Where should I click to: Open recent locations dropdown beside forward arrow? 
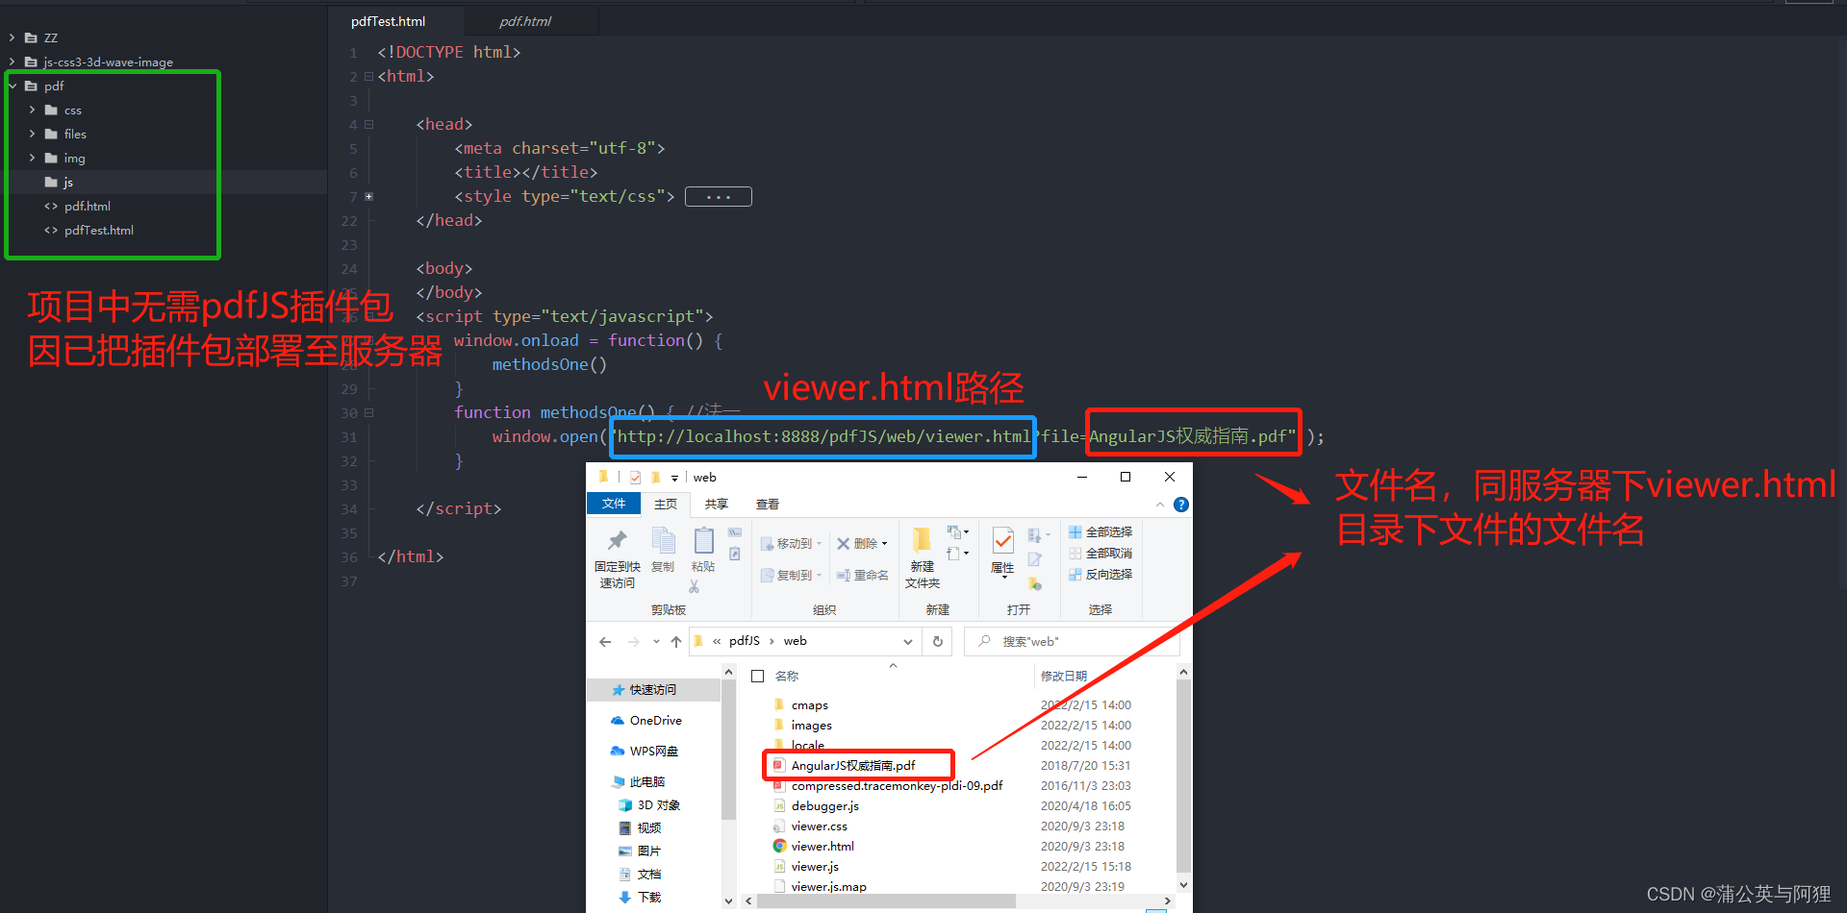656,642
